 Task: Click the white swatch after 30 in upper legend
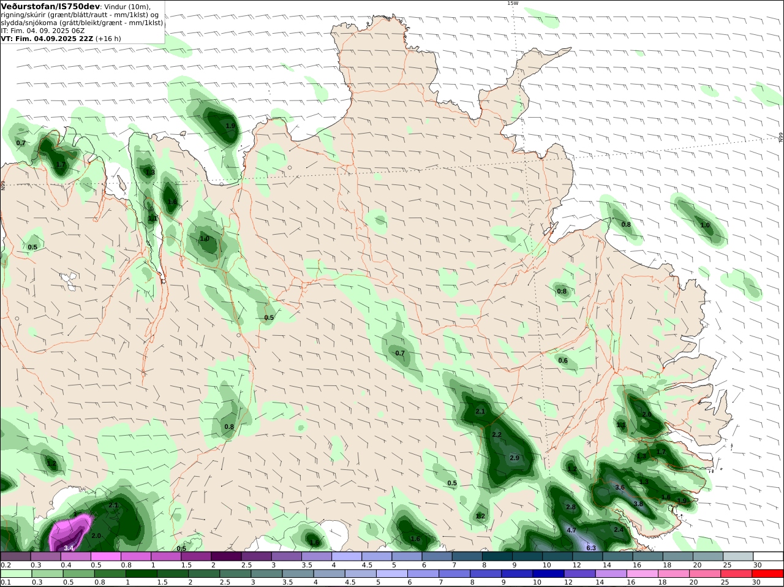[x=769, y=556]
